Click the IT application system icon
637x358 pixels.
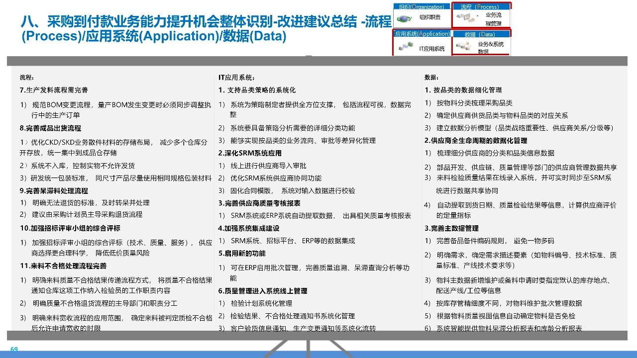(406, 47)
